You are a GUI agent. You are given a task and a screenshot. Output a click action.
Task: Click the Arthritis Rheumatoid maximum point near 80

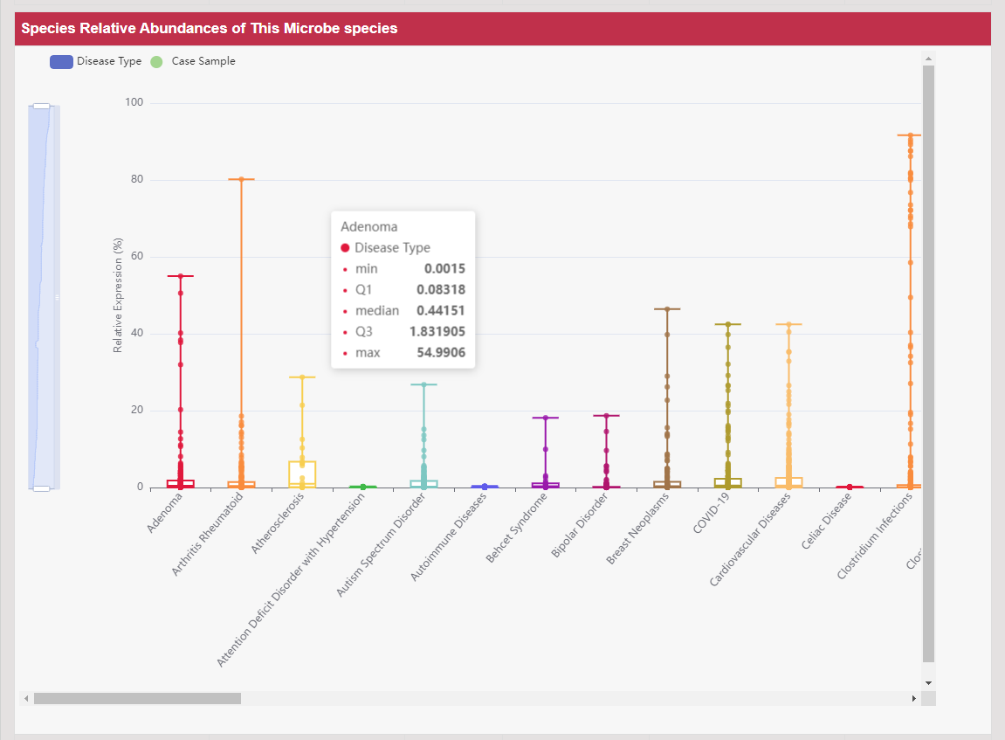point(241,179)
